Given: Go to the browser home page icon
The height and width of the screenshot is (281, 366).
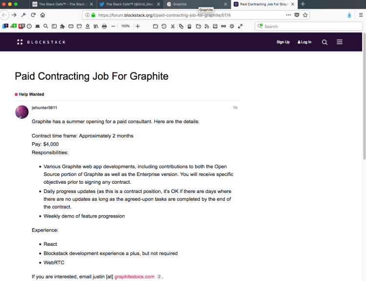Looking at the screenshot, I should pyautogui.click(x=42, y=15).
